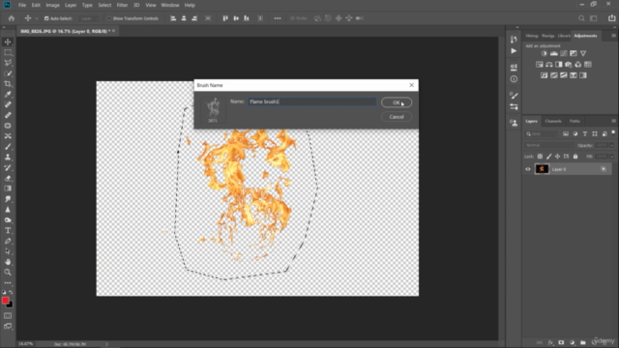Open the Opacity dropdown arrow

click(612, 146)
